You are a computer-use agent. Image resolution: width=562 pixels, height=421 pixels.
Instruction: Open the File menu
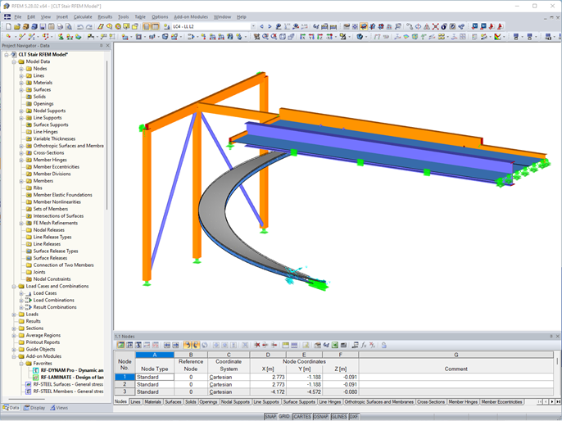(18, 17)
